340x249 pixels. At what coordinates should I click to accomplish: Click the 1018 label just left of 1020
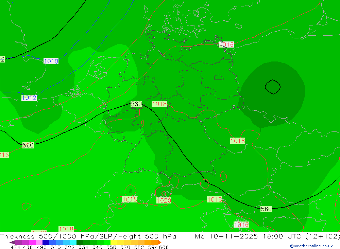tap(130, 199)
